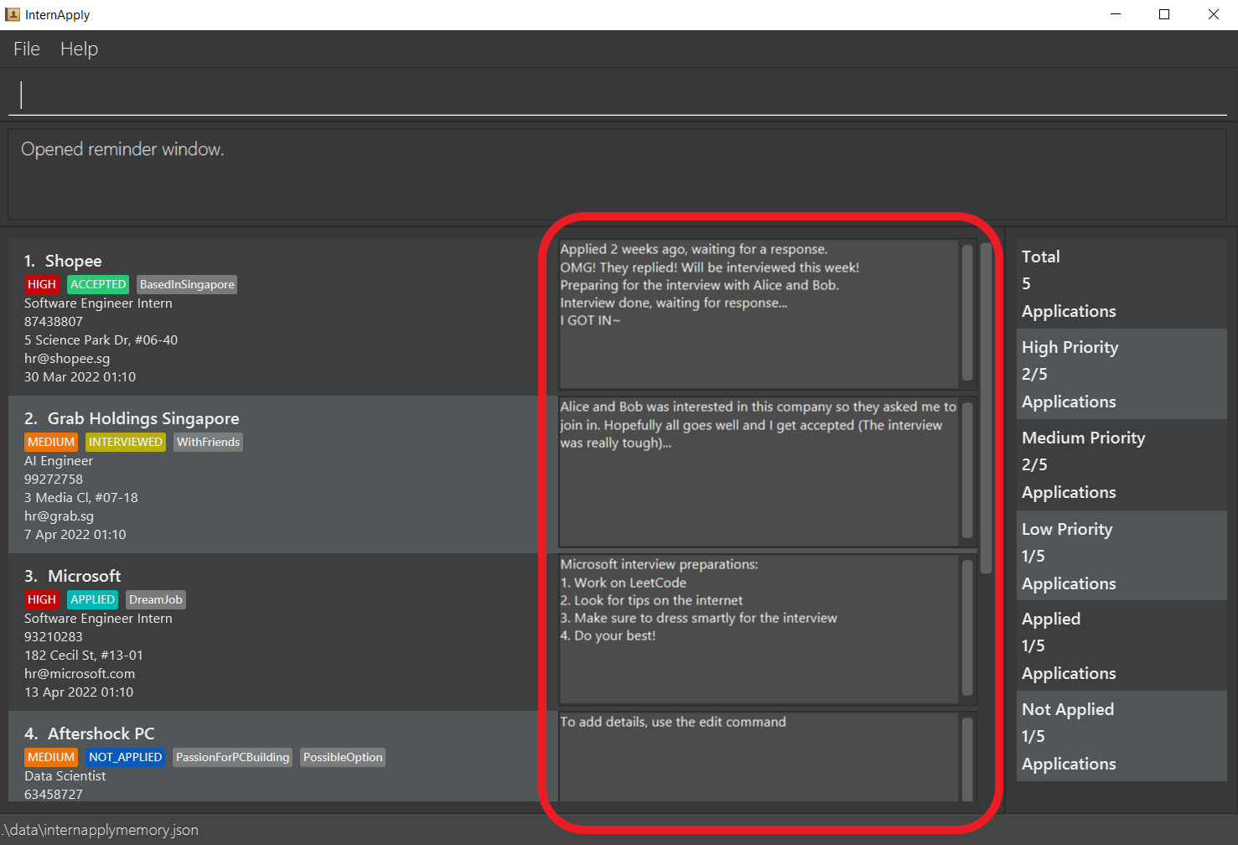Click the High Priority summary card
This screenshot has width=1238, height=845.
[1121, 374]
